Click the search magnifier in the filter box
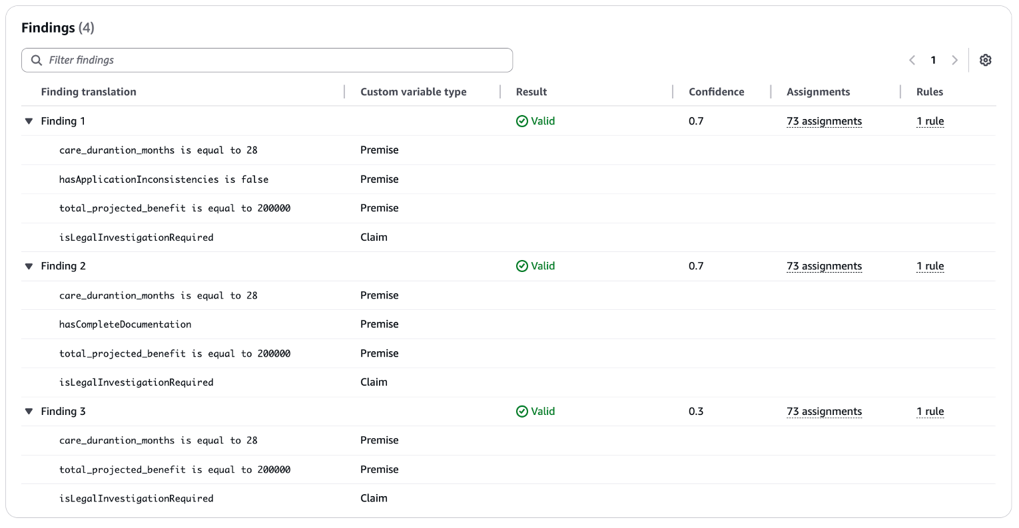This screenshot has width=1019, height=528. [x=36, y=60]
